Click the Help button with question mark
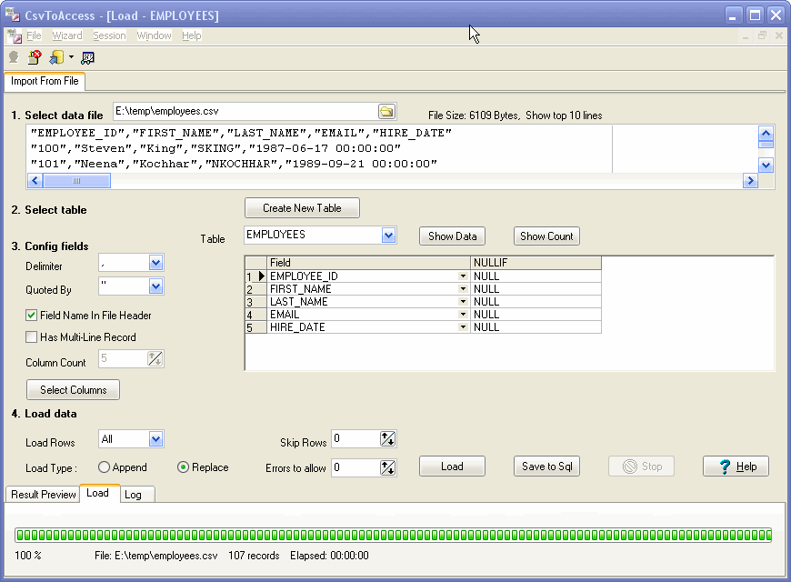 (x=736, y=467)
